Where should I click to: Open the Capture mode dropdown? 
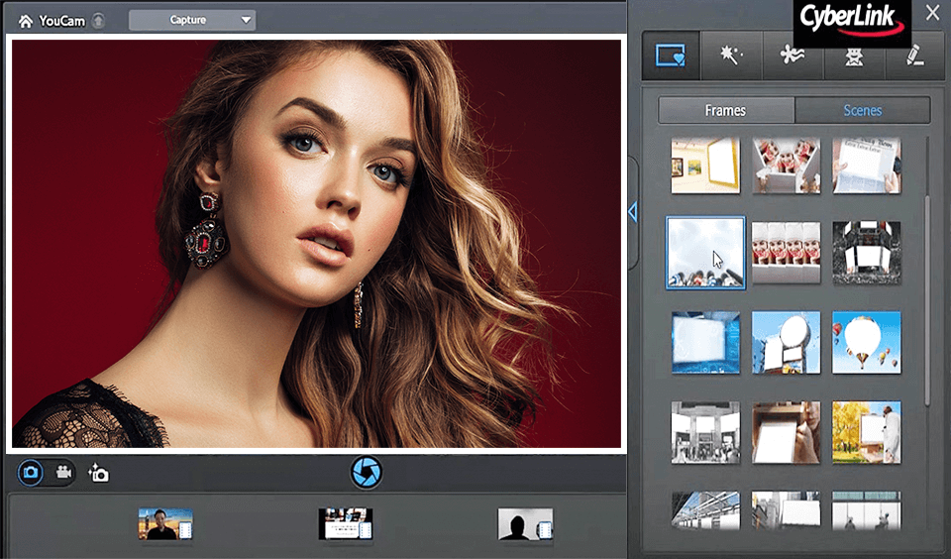191,20
